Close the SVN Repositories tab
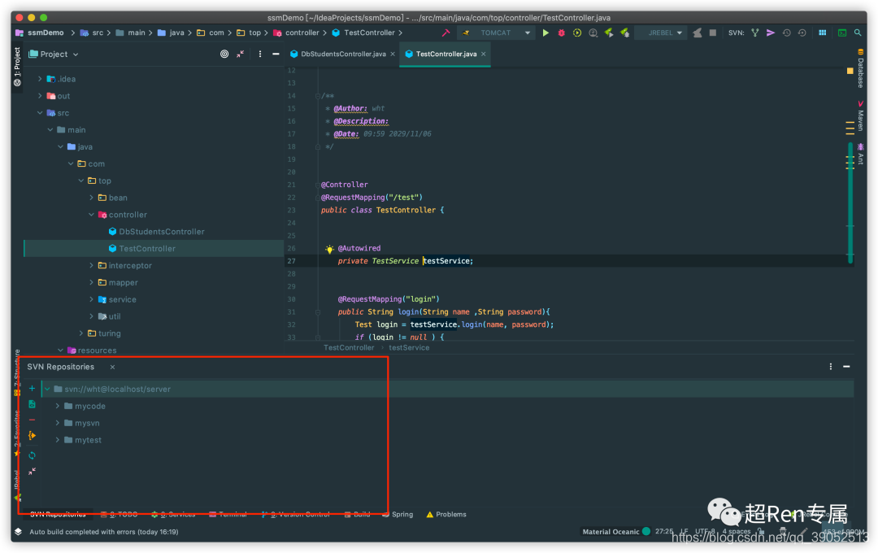 pyautogui.click(x=112, y=367)
